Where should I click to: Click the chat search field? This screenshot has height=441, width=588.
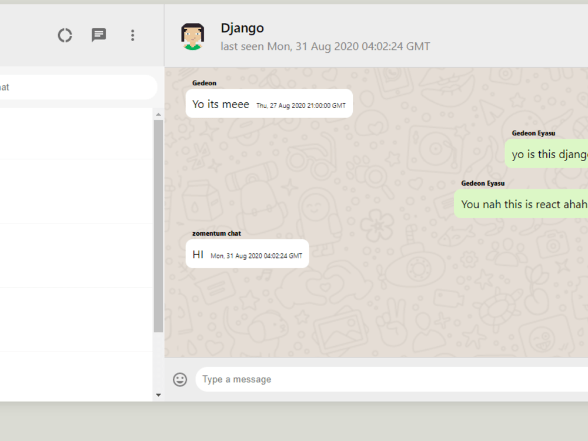[78, 87]
